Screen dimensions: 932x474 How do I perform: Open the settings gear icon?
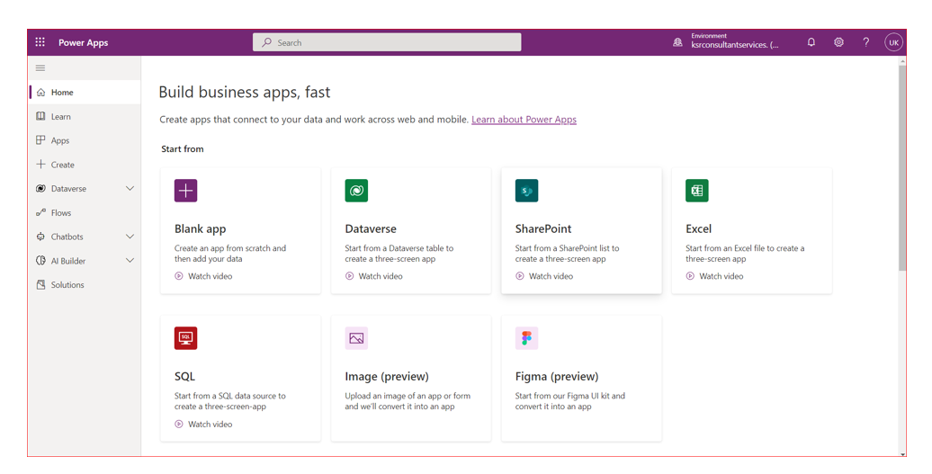pos(838,42)
